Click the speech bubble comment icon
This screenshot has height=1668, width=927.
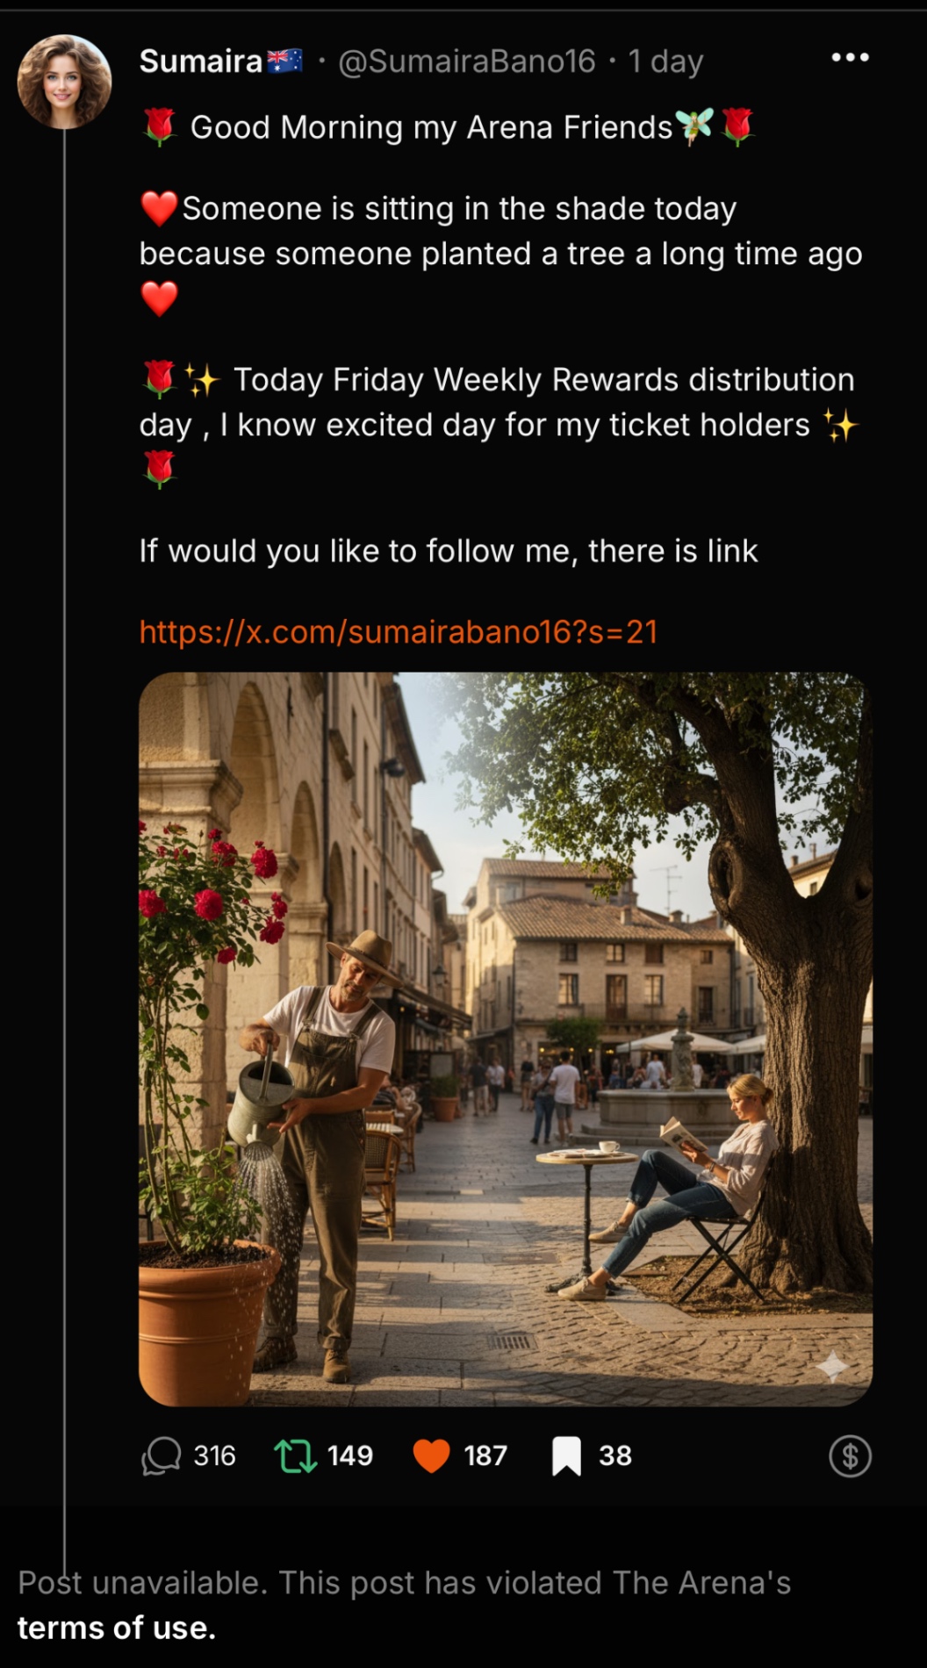(162, 1456)
